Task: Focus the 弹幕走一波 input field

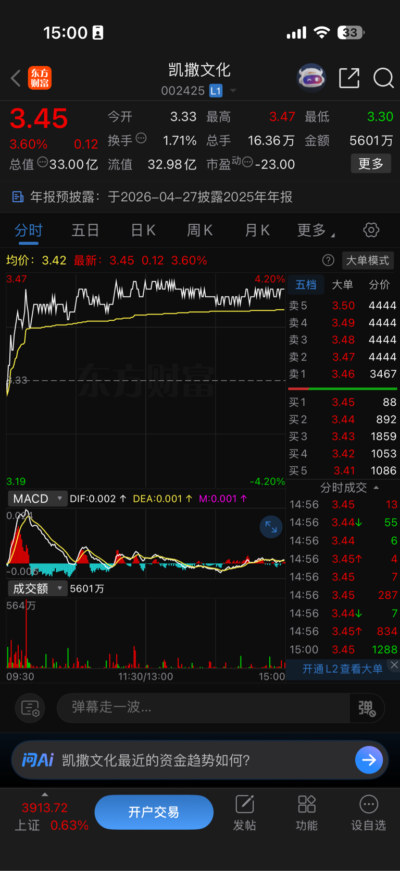Action: coord(203,708)
